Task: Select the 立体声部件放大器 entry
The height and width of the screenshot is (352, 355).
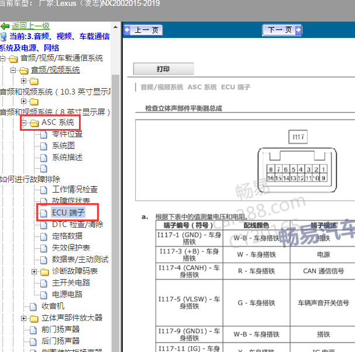Action: pos(72,318)
